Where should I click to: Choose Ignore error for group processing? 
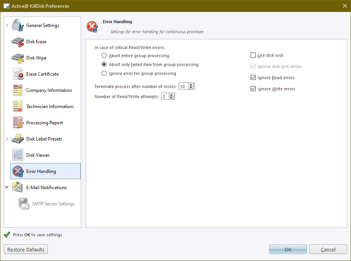pyautogui.click(x=104, y=73)
